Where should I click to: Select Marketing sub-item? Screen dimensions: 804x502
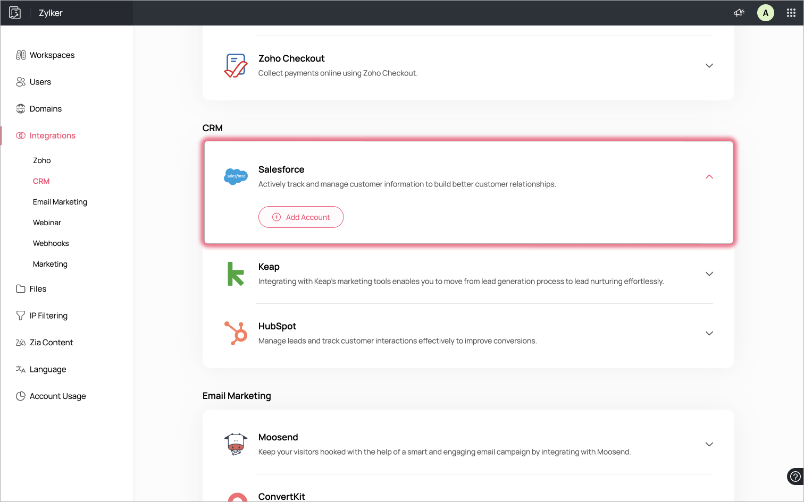pos(51,264)
